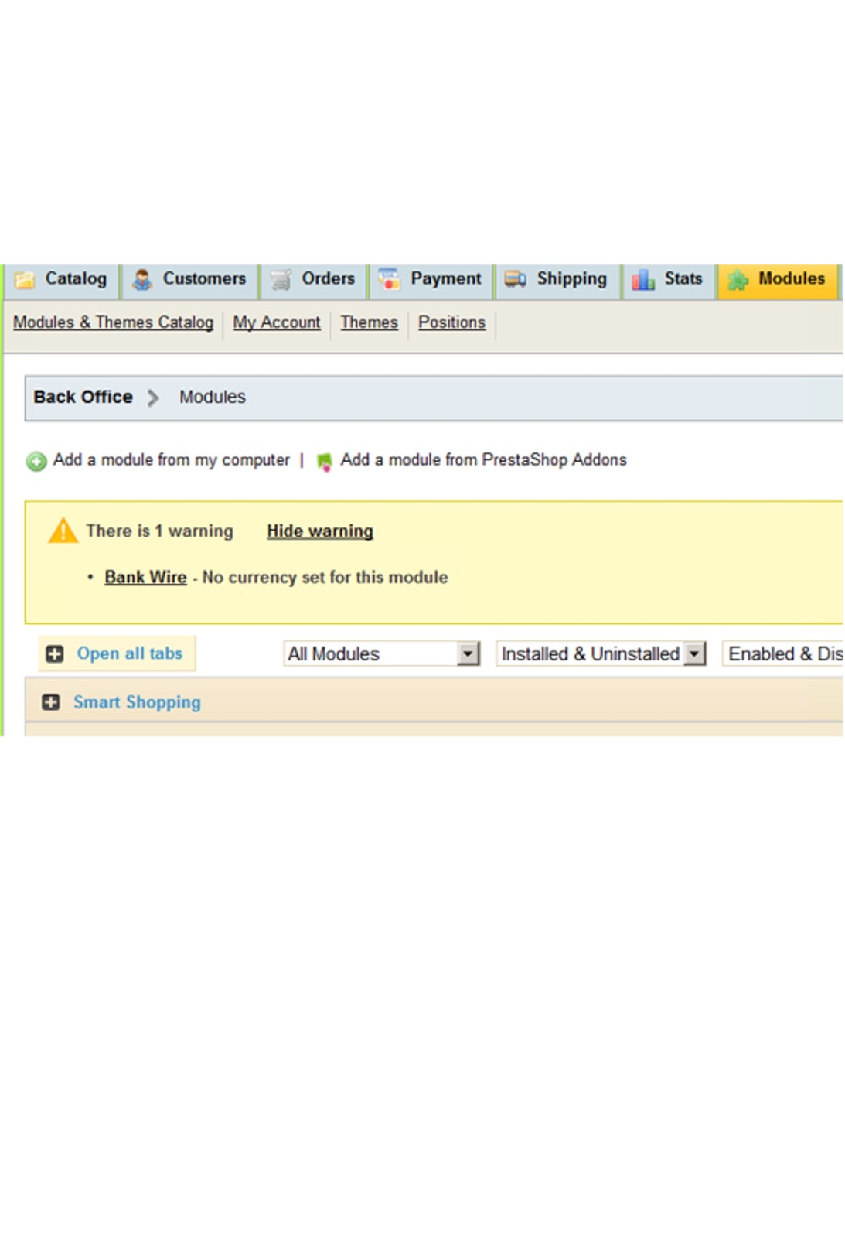The height and width of the screenshot is (1242, 845).
Task: Click the Hide warning link
Action: tap(320, 531)
